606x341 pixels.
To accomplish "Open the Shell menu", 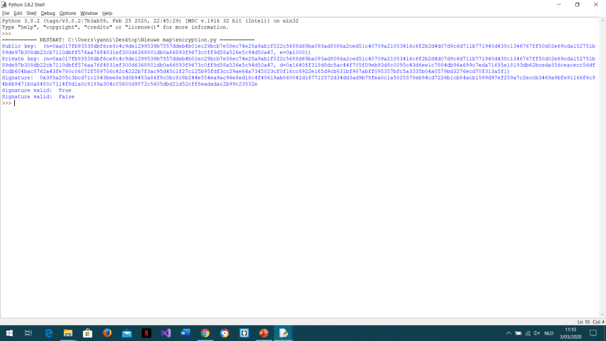I will [31, 13].
